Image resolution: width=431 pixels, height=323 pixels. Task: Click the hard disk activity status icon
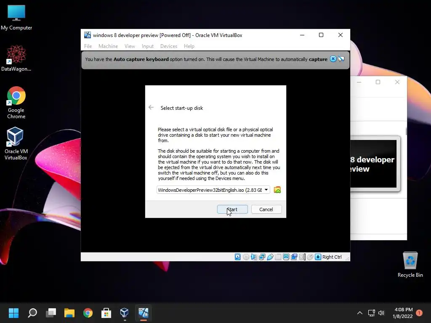coord(238,257)
